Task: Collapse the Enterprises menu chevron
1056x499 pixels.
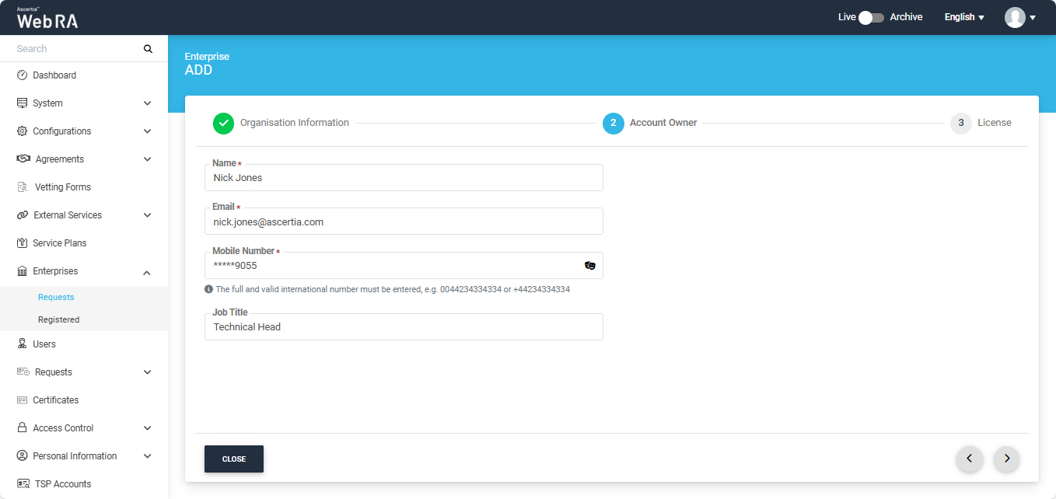Action: pyautogui.click(x=148, y=272)
